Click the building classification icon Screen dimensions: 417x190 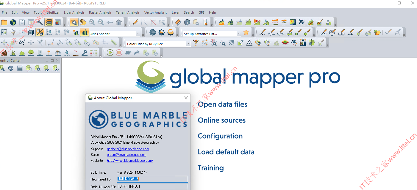pos(40,53)
